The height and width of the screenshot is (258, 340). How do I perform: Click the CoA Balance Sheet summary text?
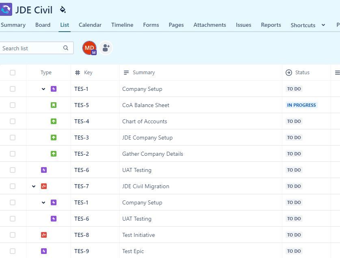point(146,105)
